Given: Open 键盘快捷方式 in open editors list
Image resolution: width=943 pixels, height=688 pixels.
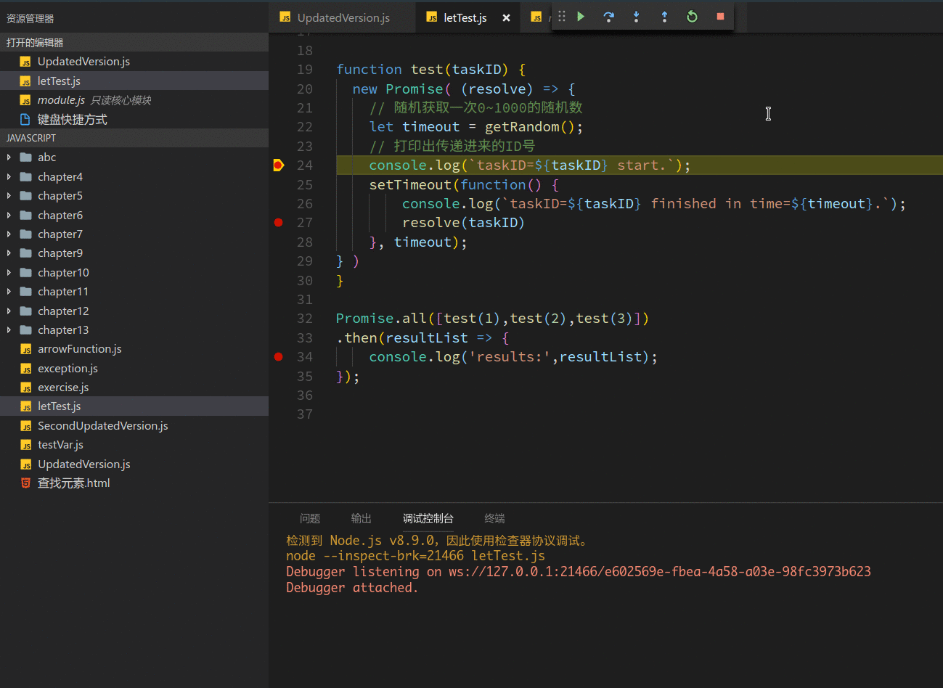Looking at the screenshot, I should [x=72, y=120].
